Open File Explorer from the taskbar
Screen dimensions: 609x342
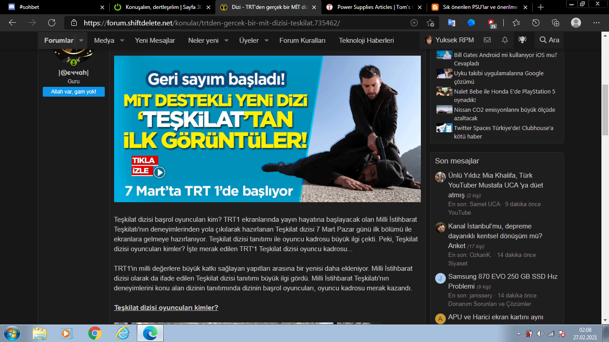click(x=40, y=333)
